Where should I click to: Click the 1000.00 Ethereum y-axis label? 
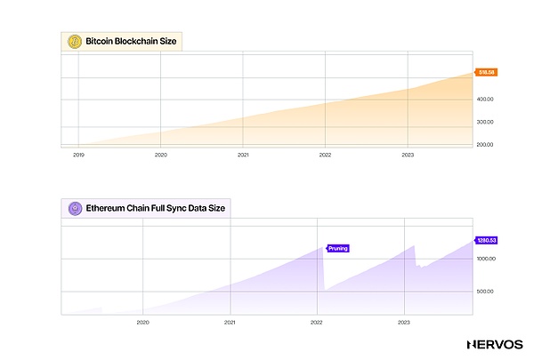click(486, 260)
